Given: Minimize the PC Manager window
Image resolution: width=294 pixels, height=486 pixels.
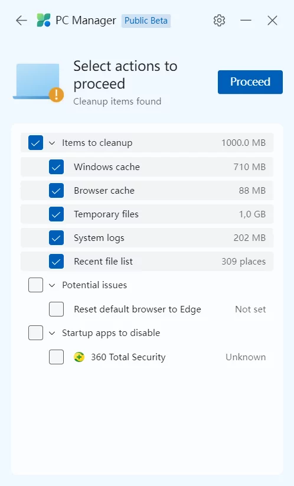Looking at the screenshot, I should [246, 21].
